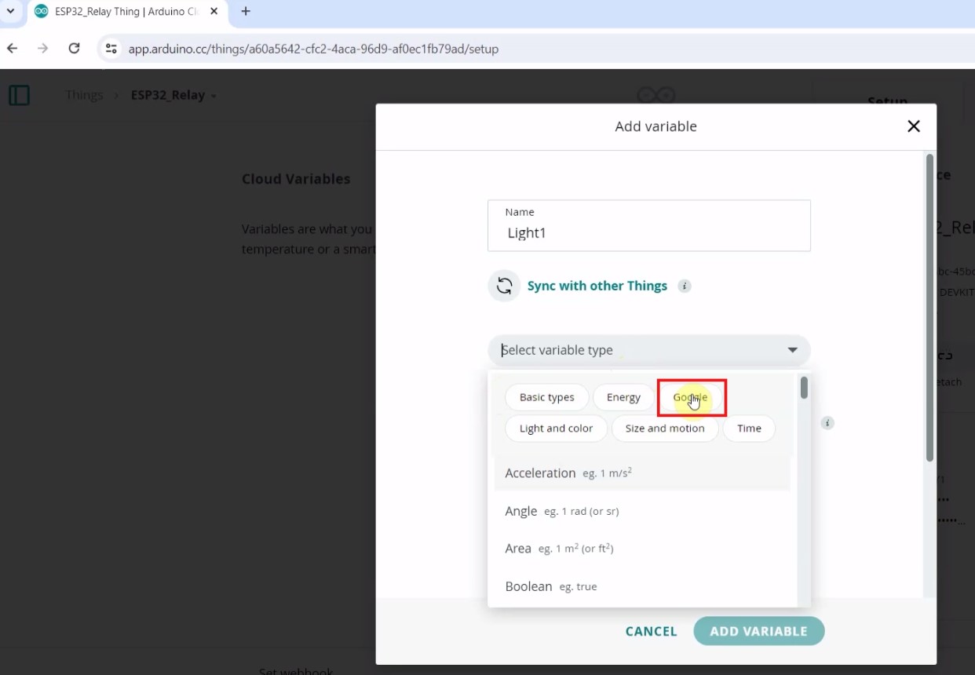The image size is (975, 675).
Task: Close the Add variable dialog
Action: [913, 126]
